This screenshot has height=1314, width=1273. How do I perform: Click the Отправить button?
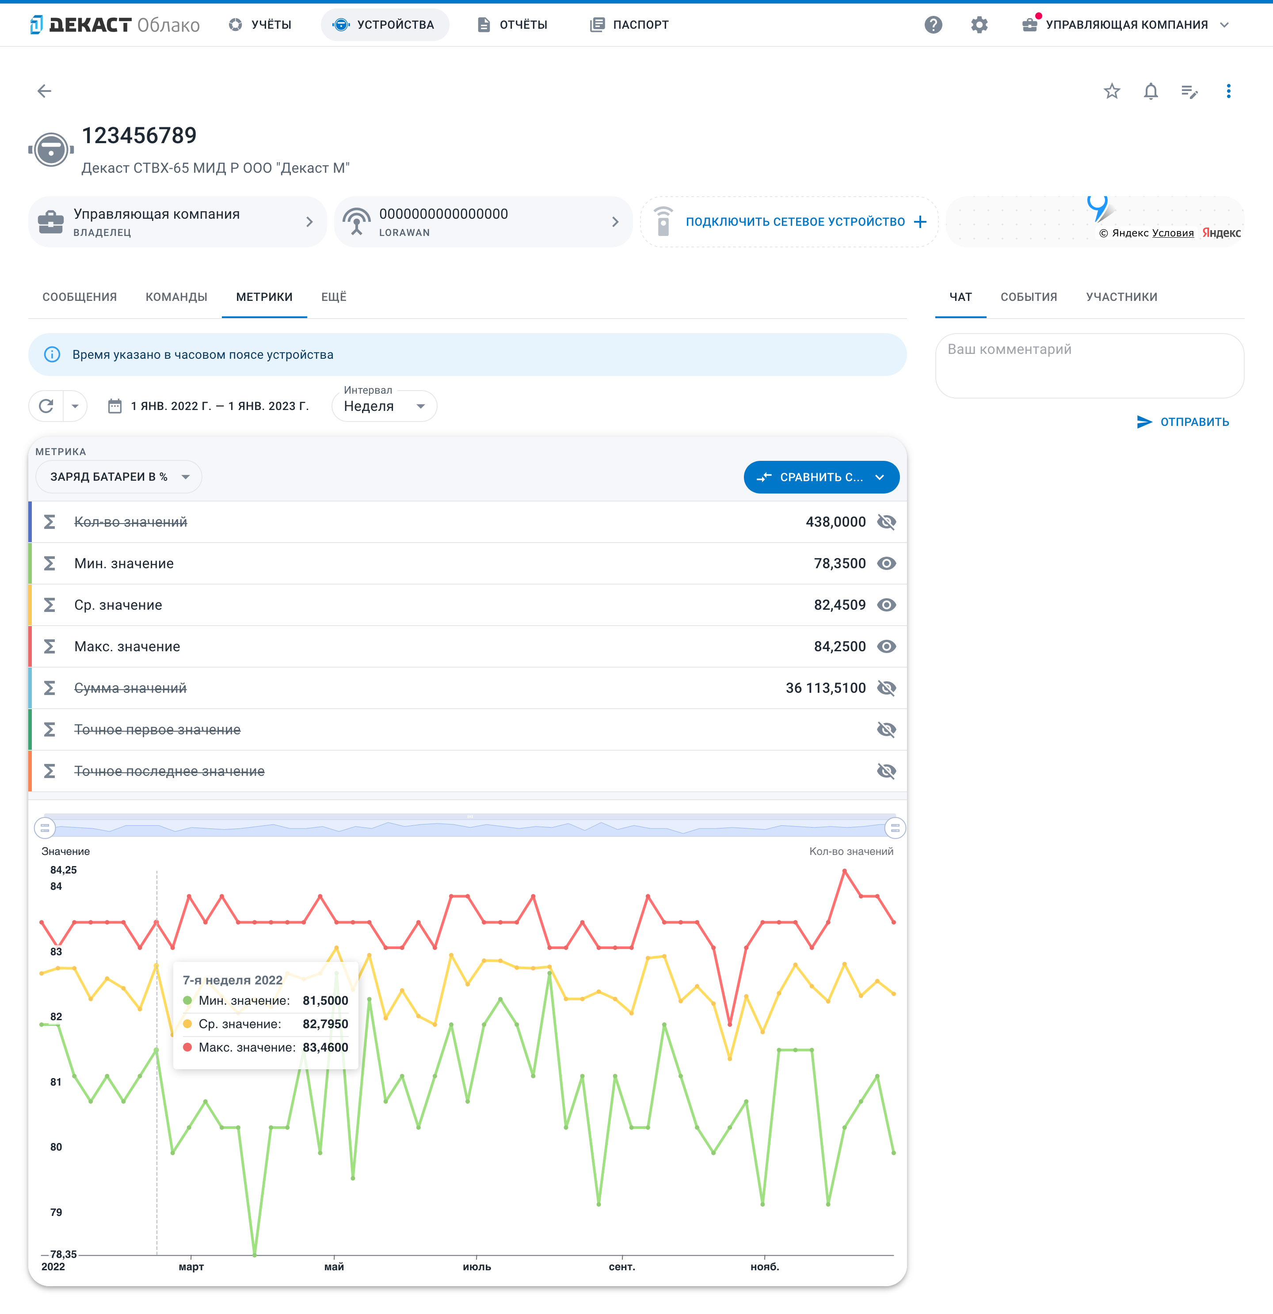pyautogui.click(x=1183, y=422)
